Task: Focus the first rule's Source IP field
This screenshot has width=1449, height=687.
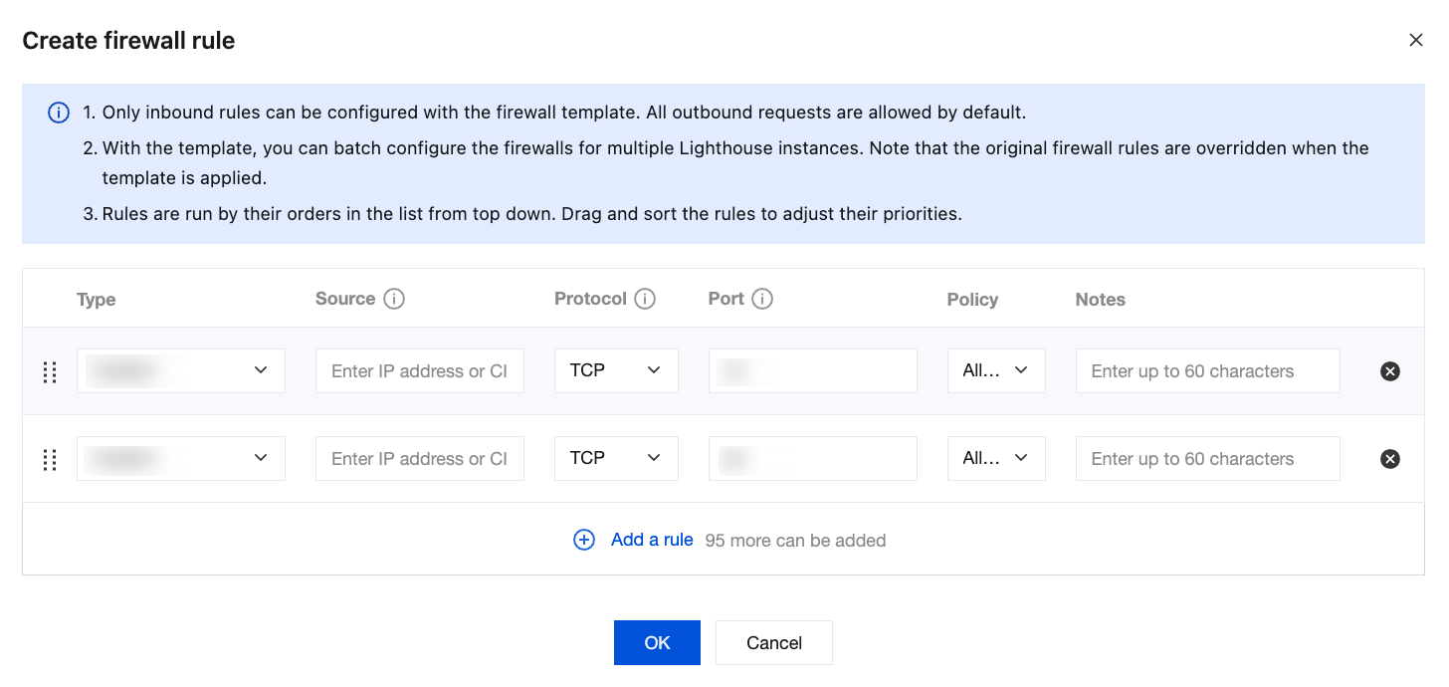Action: click(419, 371)
